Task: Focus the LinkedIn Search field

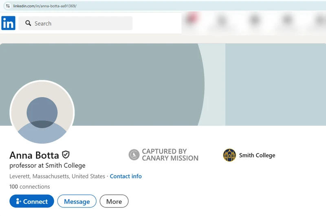Action: (x=75, y=23)
